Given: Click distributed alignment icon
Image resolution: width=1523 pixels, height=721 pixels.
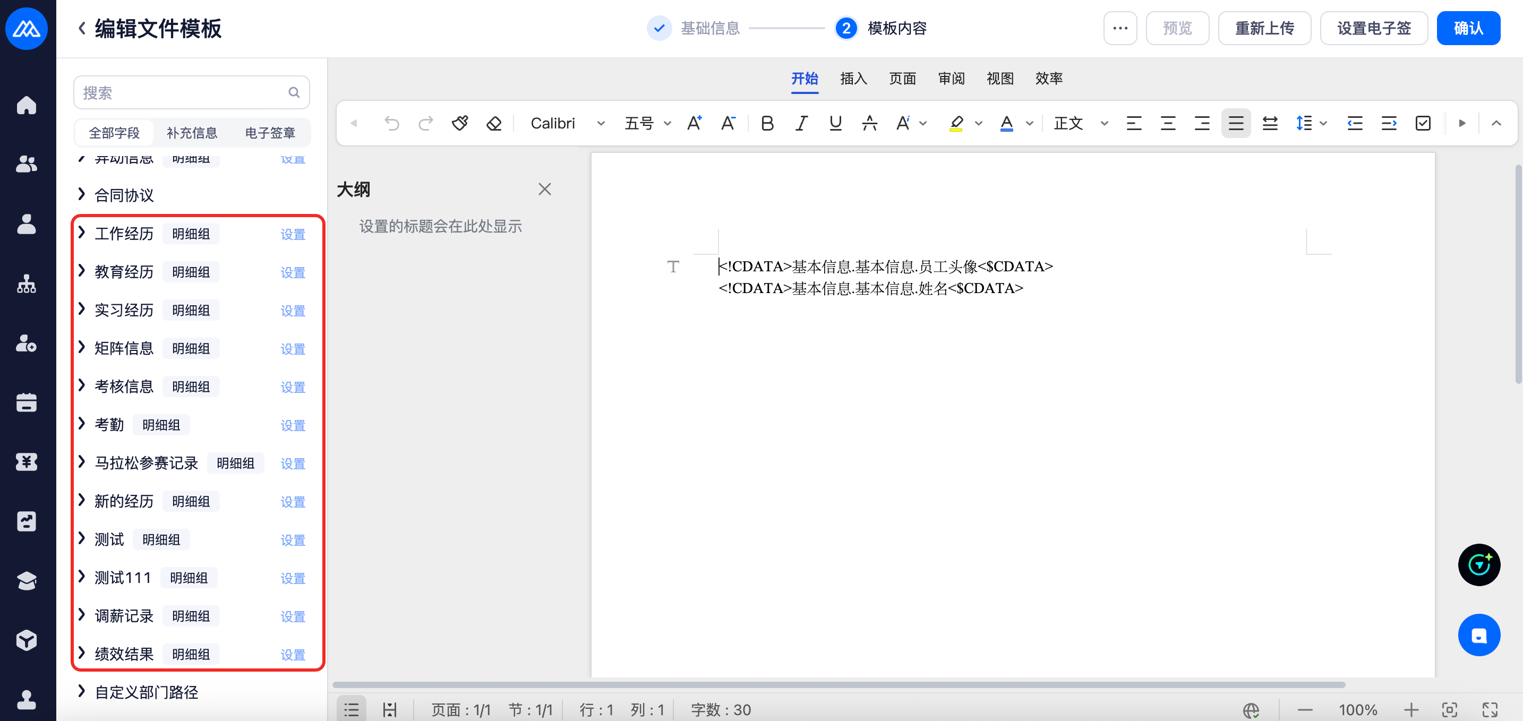Looking at the screenshot, I should 1270,123.
